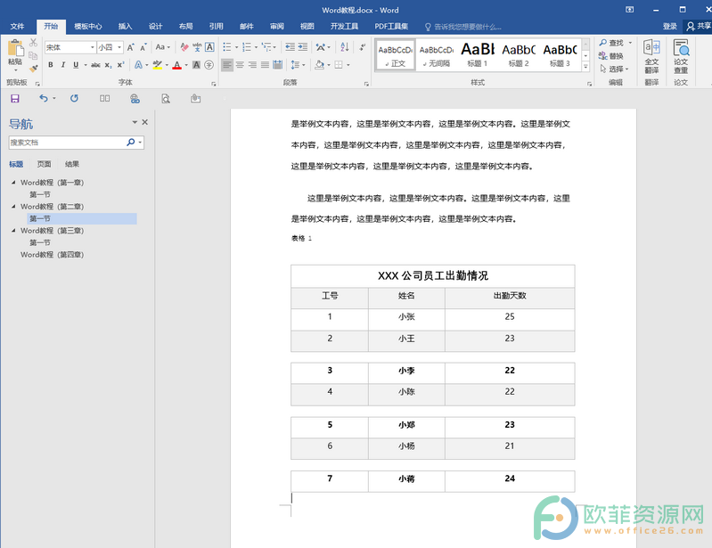
Task: Switch to the 结果 tab in navigation pane
Action: [72, 164]
